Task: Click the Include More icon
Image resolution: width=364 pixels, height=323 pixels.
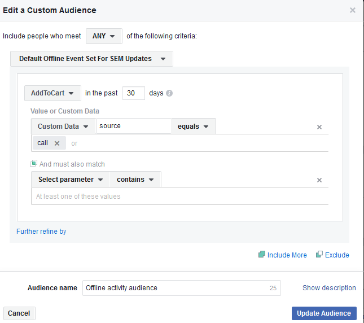Action: click(262, 255)
